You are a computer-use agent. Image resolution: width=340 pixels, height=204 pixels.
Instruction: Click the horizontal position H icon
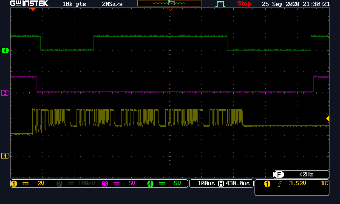pyautogui.click(x=221, y=184)
